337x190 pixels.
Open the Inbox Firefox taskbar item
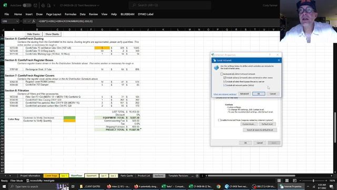point(118,186)
